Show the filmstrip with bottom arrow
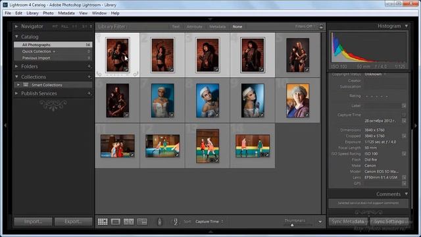Viewport: 421px width, 237px height. point(210,231)
